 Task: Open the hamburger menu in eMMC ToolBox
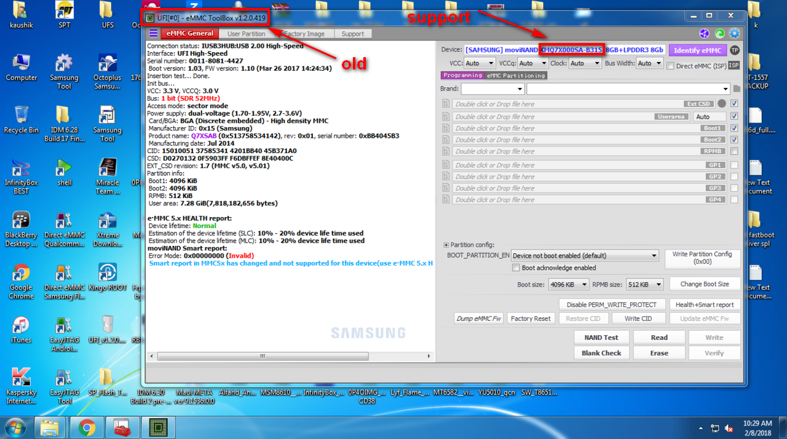[x=154, y=33]
